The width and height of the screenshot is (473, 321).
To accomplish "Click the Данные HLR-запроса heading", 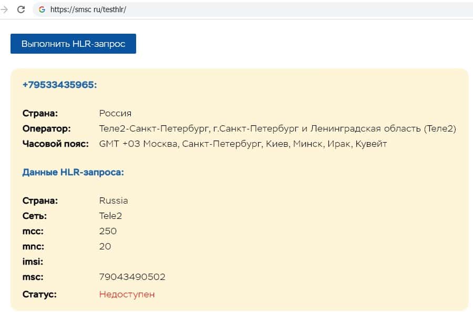I will click(x=73, y=172).
